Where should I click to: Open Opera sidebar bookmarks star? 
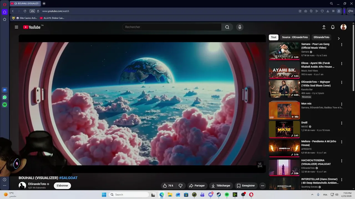tap(4, 19)
